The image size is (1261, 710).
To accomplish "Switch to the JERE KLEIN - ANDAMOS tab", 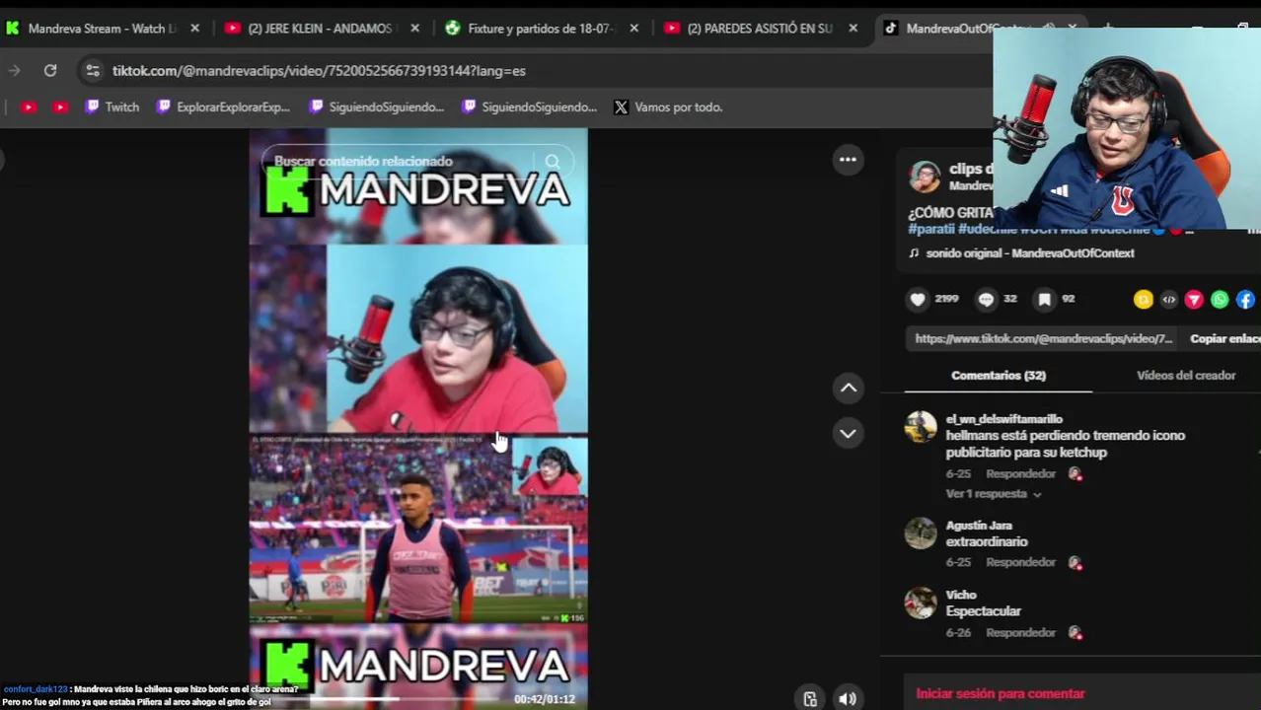I will click(x=320, y=29).
